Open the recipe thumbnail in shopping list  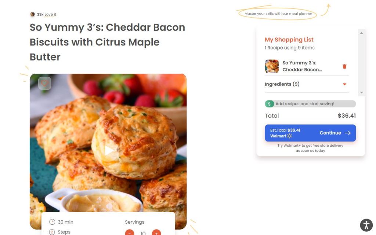(x=272, y=66)
